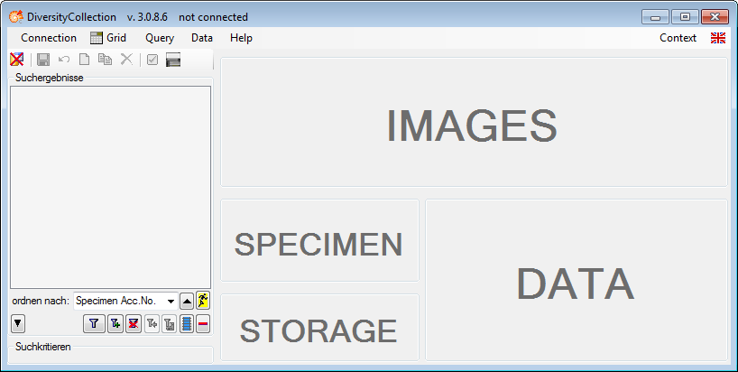This screenshot has height=372, width=738.
Task: Click the Help menu
Action: [241, 38]
